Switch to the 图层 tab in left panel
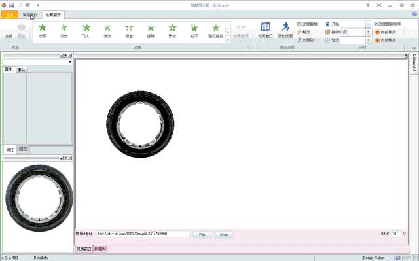The image size is (419, 261). [24, 149]
